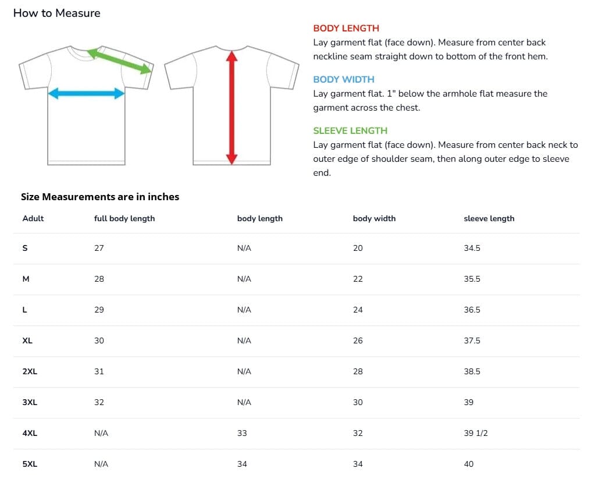Click the 39 1/2 sleeve length value
The width and height of the screenshot is (591, 479).
click(475, 433)
